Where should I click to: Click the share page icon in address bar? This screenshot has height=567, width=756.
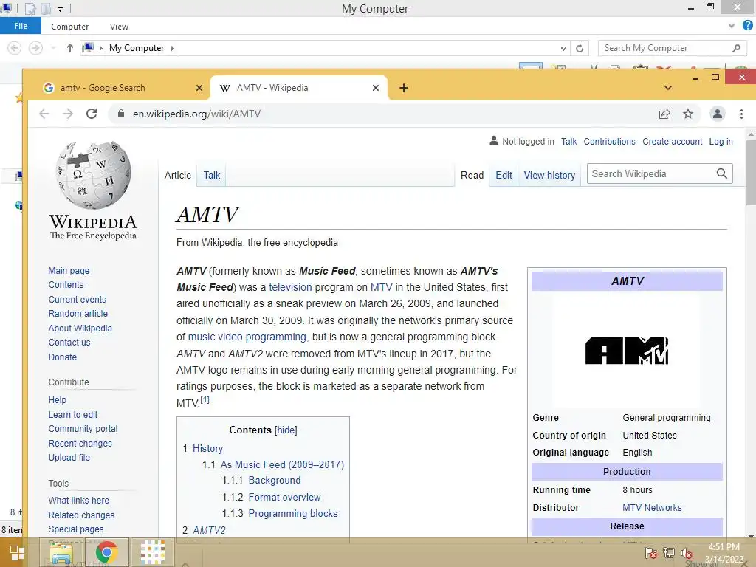tap(664, 114)
